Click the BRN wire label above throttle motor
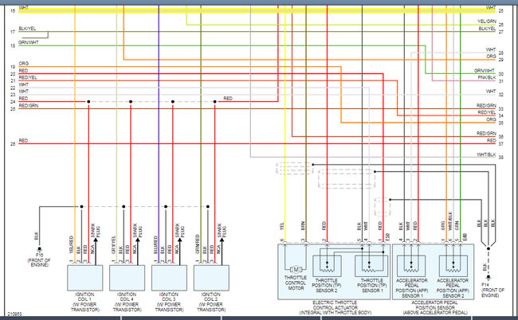518x320 pixels. (x=303, y=225)
